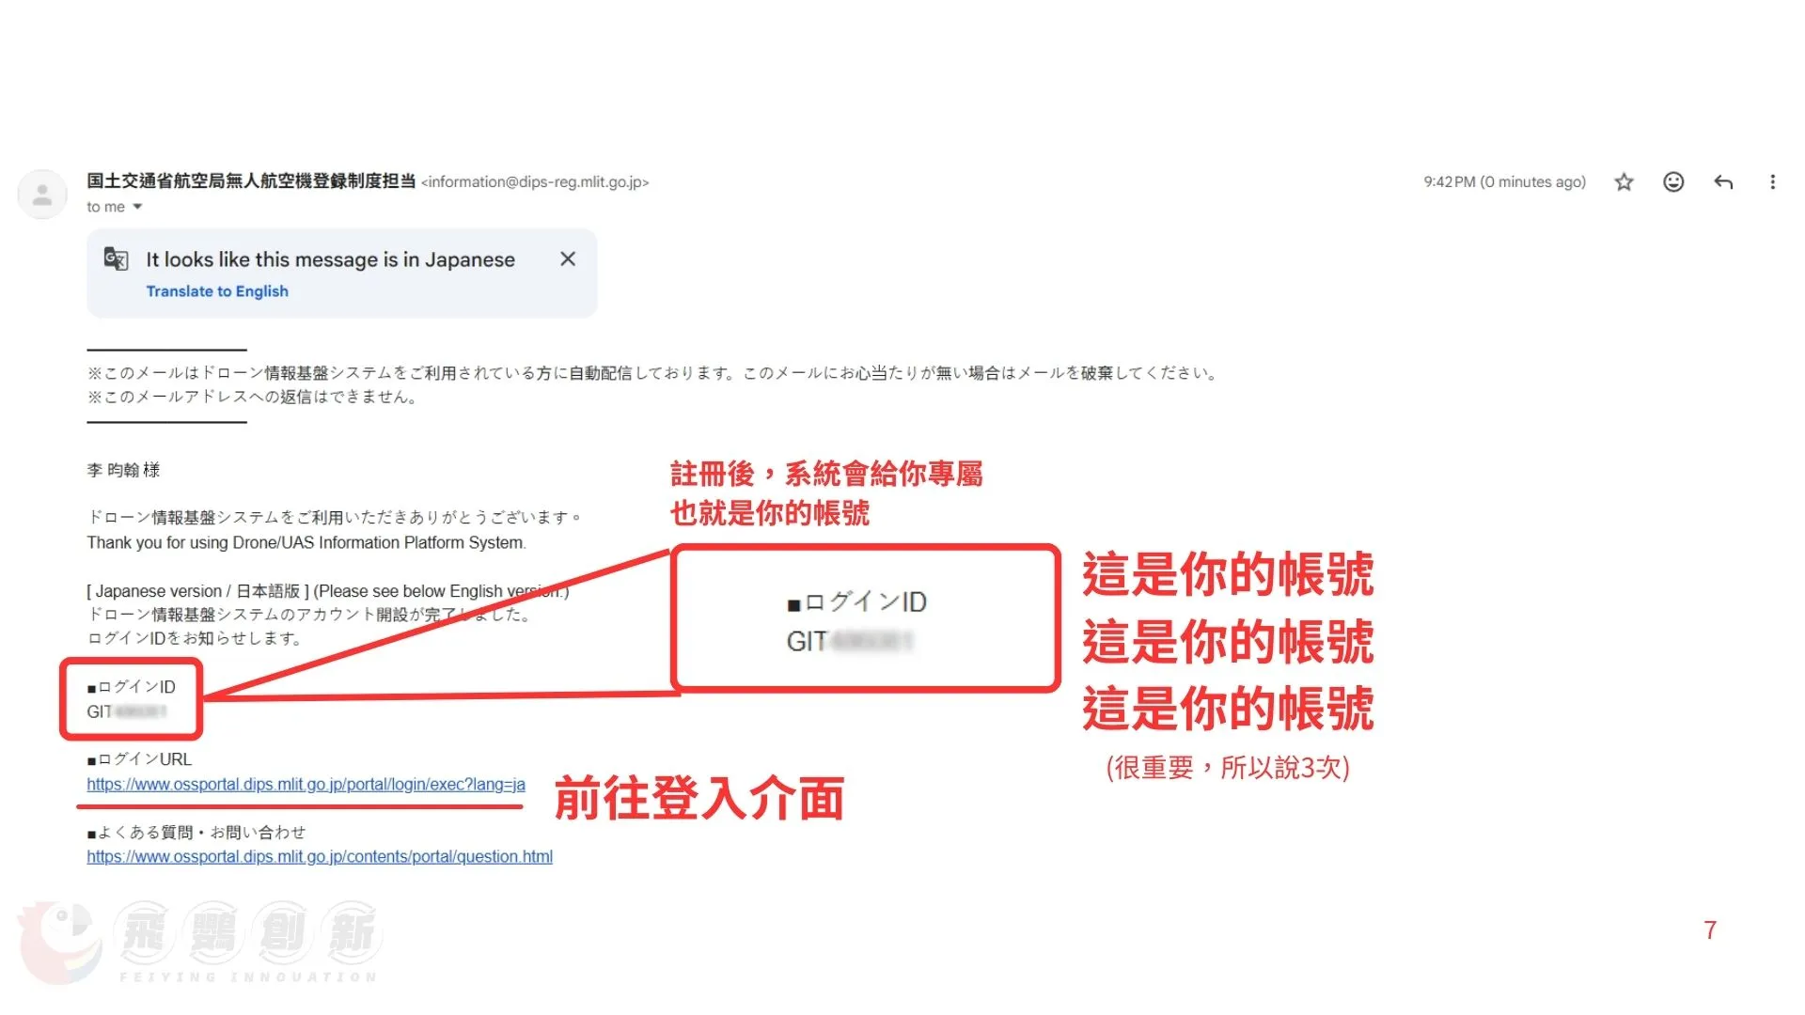Click the sender name 国土交通省航空局
The height and width of the screenshot is (1015, 1805).
(x=251, y=180)
